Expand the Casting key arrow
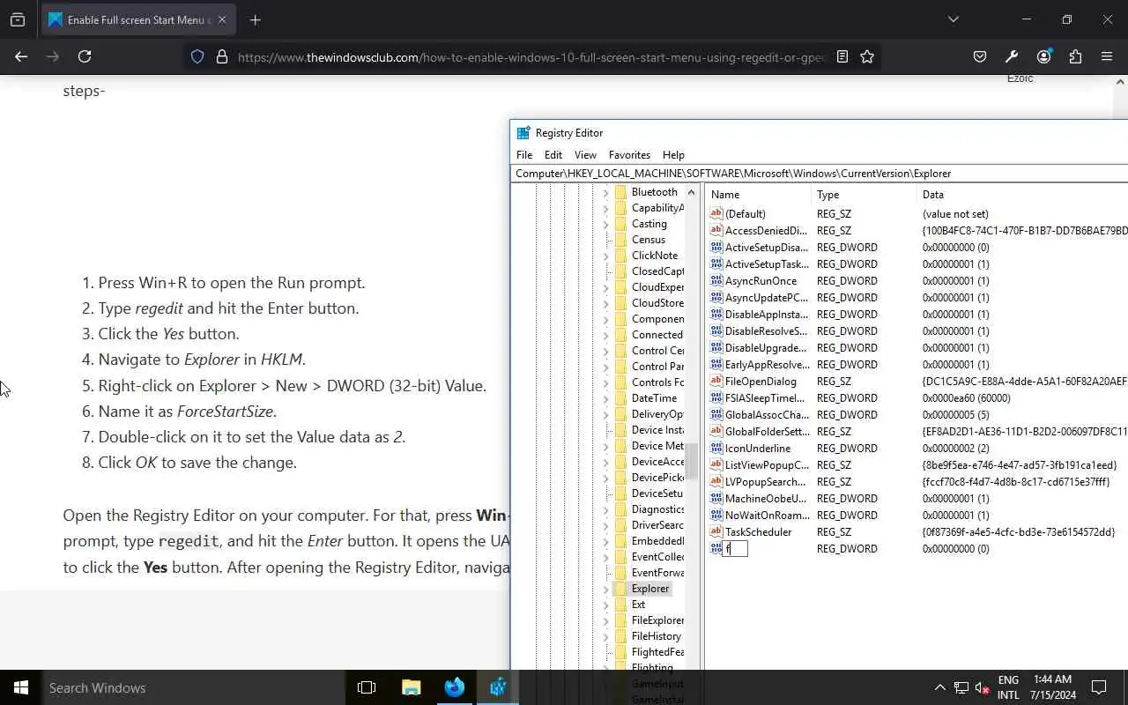Viewport: 1128px width, 705px height. [605, 225]
